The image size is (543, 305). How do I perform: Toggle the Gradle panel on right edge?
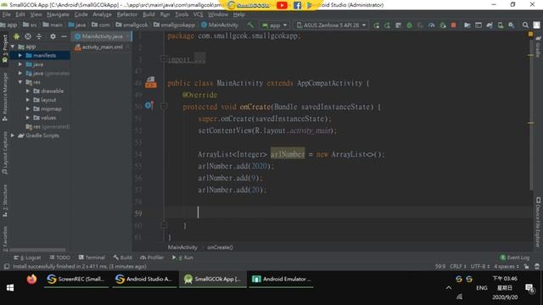(538, 47)
